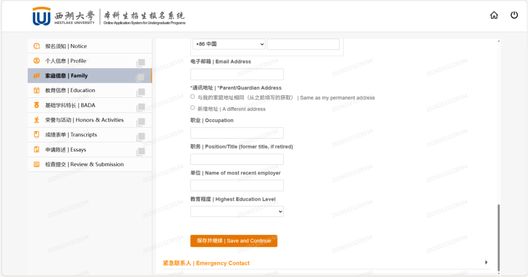Click the Review & Submission list icon

pos(37,164)
